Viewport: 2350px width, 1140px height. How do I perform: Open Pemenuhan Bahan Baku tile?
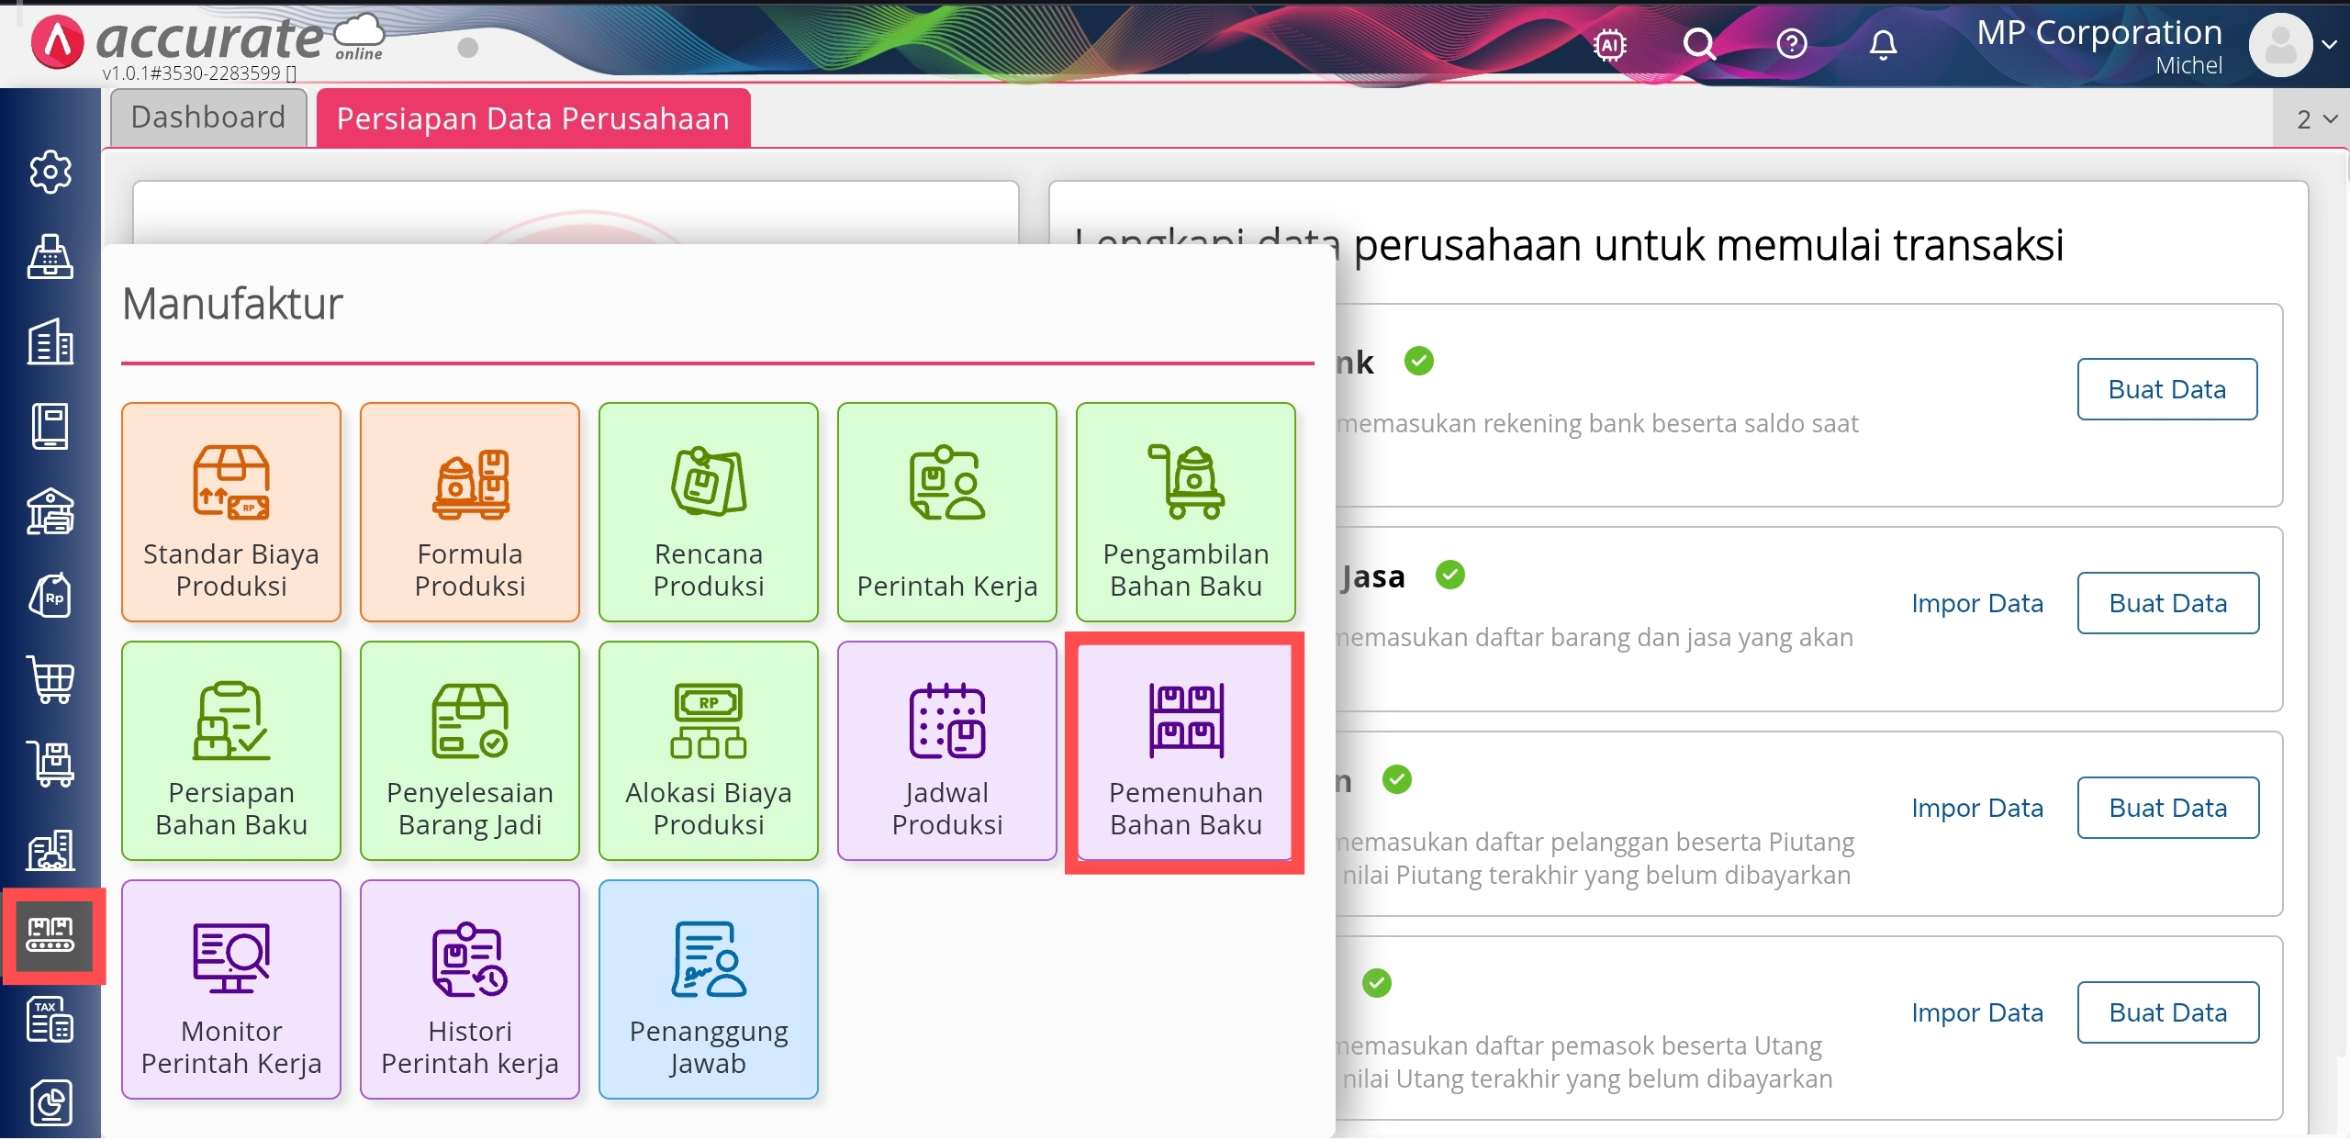tap(1185, 752)
